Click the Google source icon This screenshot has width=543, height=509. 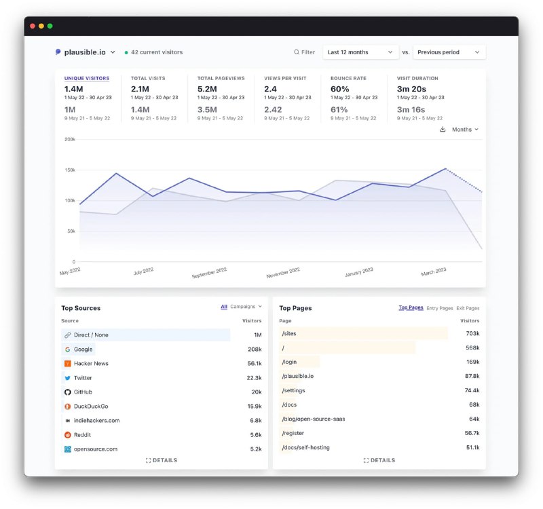click(x=67, y=350)
